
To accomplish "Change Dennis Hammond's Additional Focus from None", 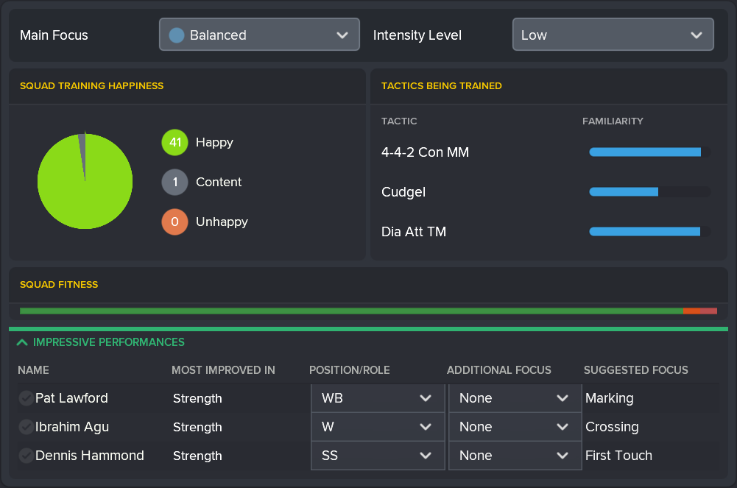I will (514, 456).
